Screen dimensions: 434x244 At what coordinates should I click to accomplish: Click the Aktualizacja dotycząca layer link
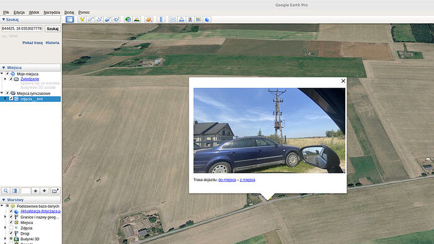coord(40,211)
